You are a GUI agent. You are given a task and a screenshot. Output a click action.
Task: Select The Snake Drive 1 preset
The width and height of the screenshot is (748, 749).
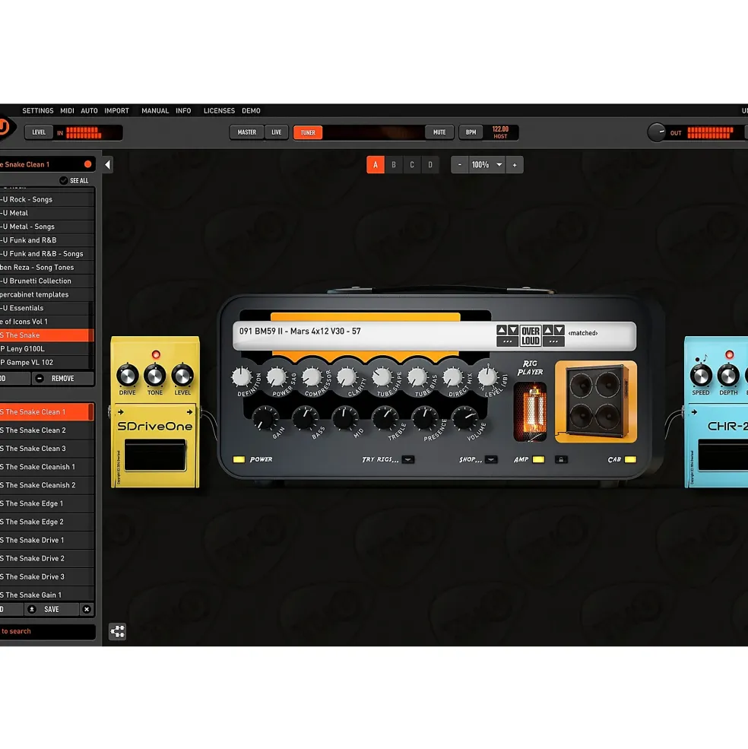[47, 540]
